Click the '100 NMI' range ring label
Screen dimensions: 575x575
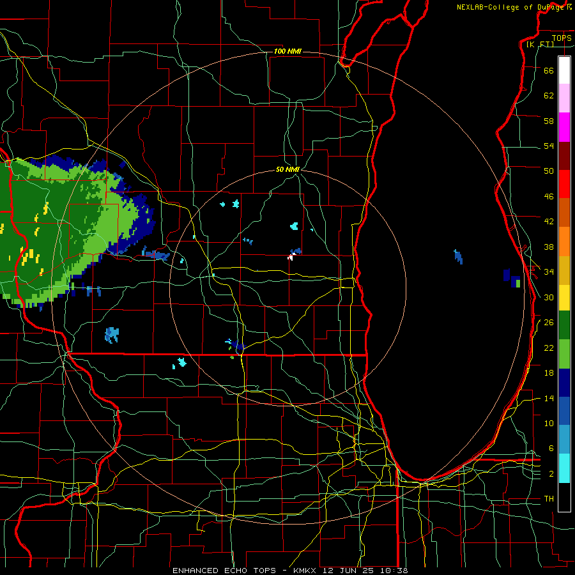(288, 51)
